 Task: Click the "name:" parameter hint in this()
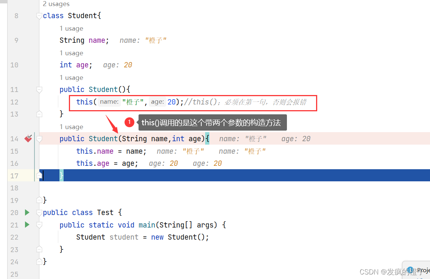(x=109, y=102)
